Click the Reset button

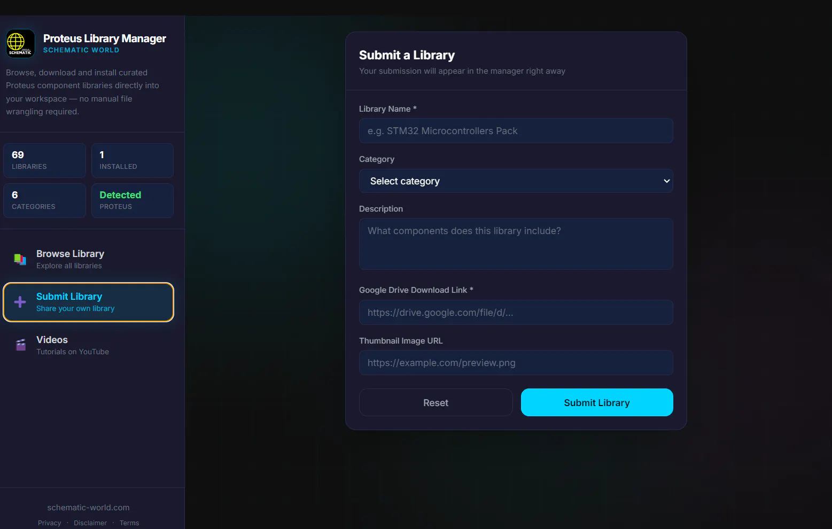436,402
